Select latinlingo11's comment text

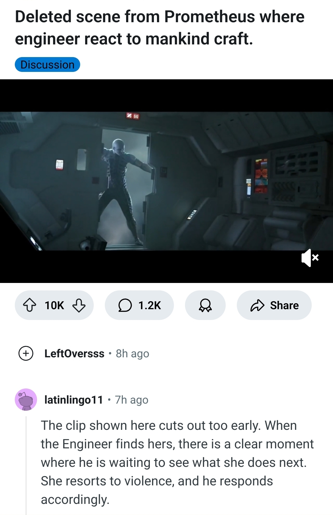point(177,463)
